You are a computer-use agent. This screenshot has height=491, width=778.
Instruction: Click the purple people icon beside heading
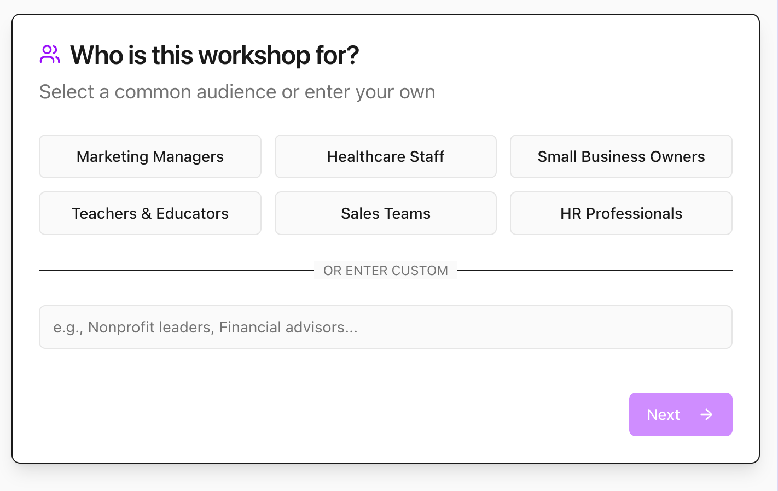pos(50,55)
